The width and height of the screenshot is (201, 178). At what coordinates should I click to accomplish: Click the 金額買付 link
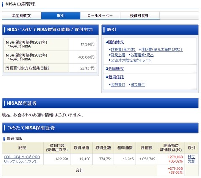118,85
